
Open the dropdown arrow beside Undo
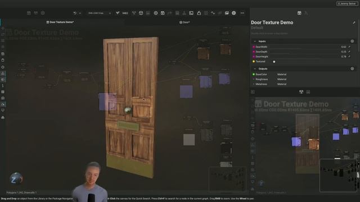click(x=80, y=13)
